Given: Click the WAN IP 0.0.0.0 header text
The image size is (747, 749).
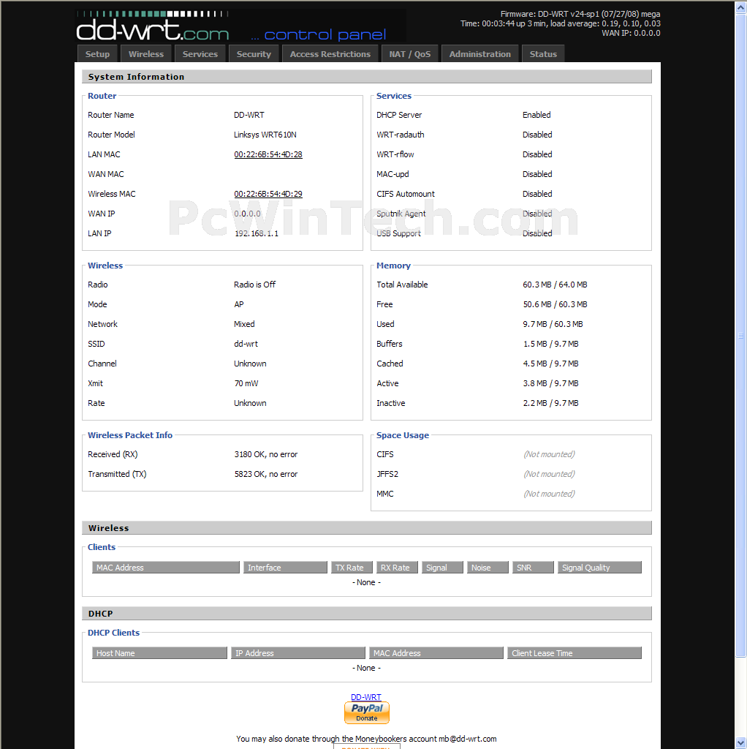Looking at the screenshot, I should point(631,34).
